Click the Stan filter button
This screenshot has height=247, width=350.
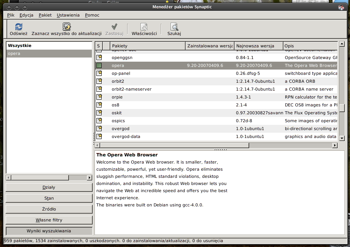pos(49,198)
